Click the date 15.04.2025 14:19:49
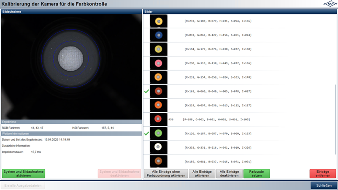 point(57,139)
